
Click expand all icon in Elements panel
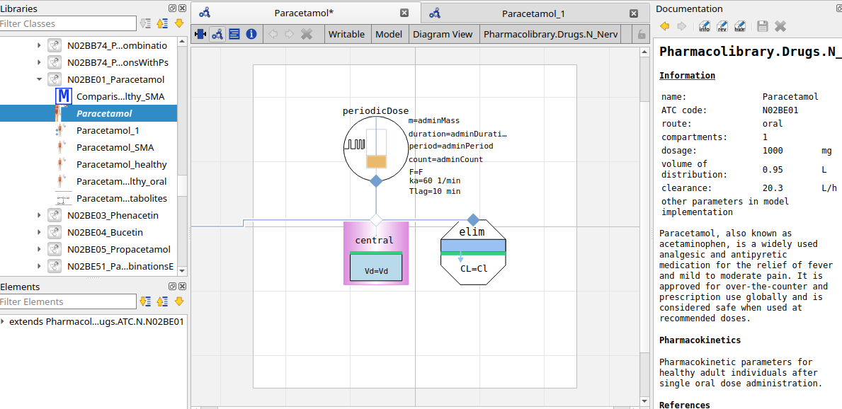click(145, 301)
